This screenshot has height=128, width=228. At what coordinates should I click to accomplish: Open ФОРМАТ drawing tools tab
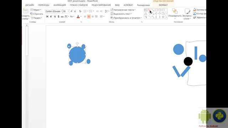[163, 5]
